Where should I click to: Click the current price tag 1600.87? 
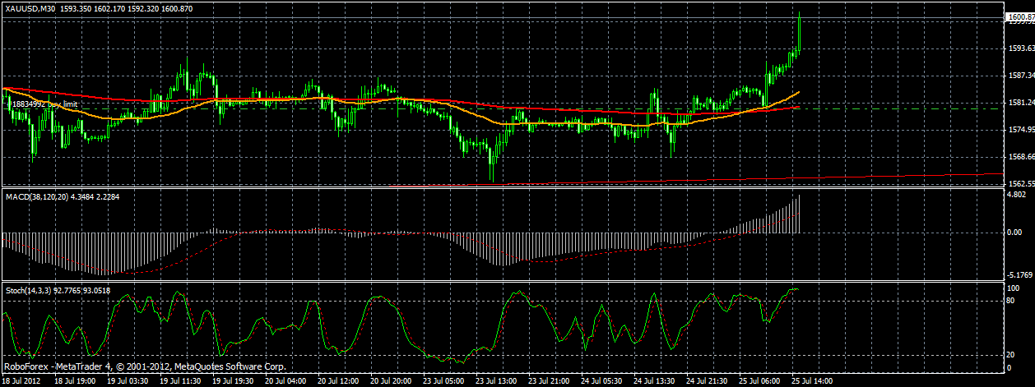click(x=1019, y=16)
